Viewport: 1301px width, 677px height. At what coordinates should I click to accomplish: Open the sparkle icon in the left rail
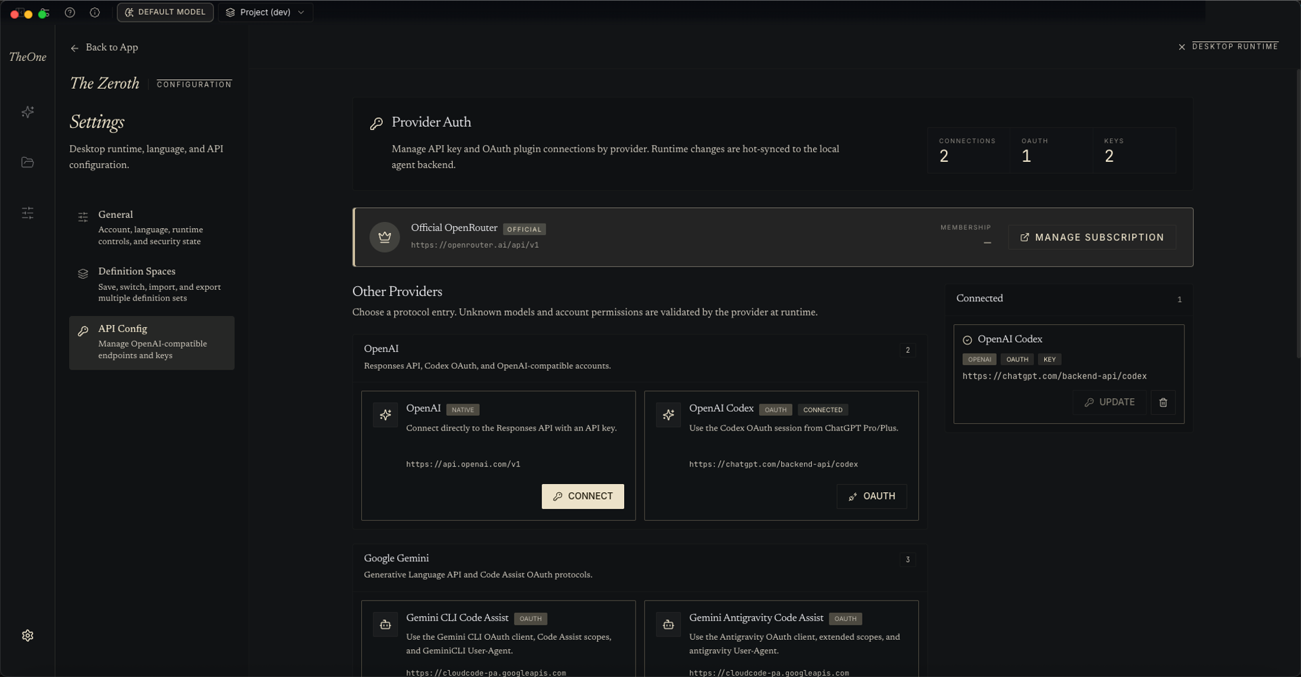28,112
